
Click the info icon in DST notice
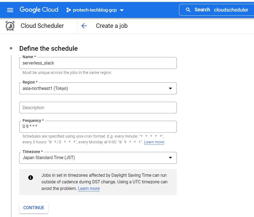(x=31, y=178)
